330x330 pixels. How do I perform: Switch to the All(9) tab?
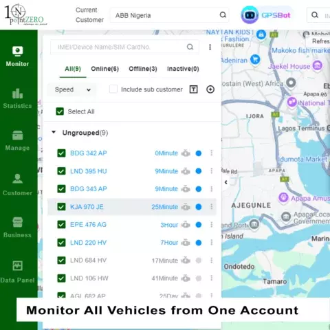click(73, 69)
